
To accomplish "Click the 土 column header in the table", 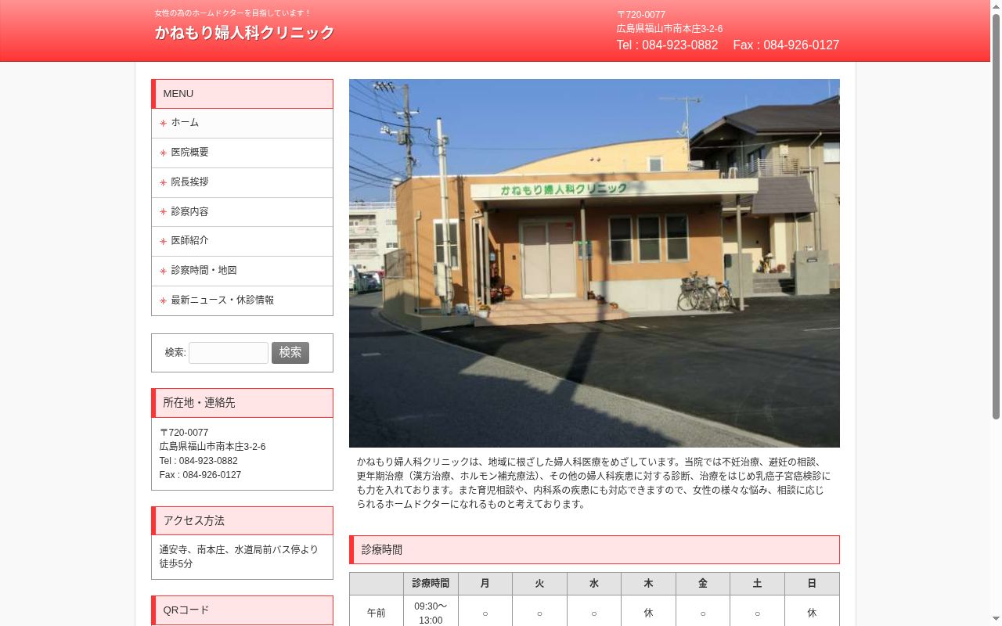I will tap(757, 584).
